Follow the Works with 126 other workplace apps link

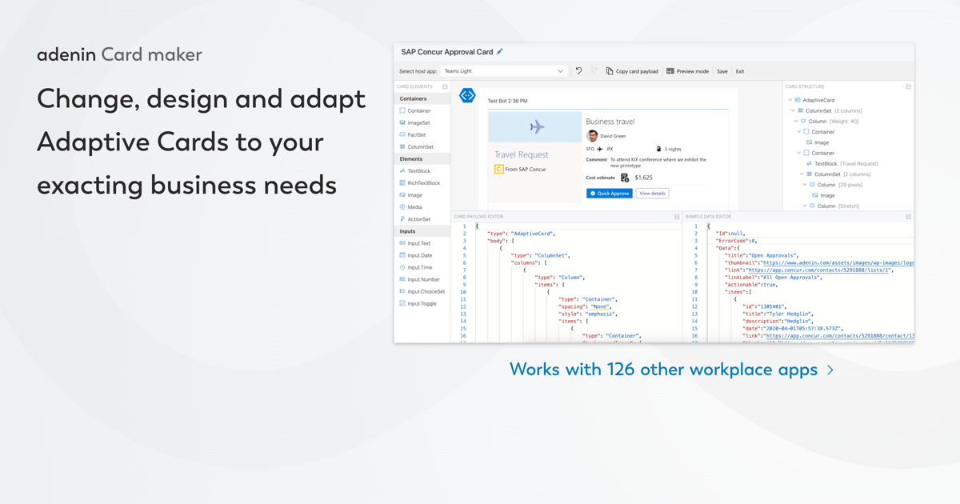click(x=672, y=369)
